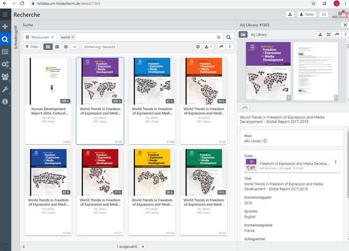Open the Ressourcen dropdown
Image resolution: width=349 pixels, height=251 pixels.
coord(40,37)
